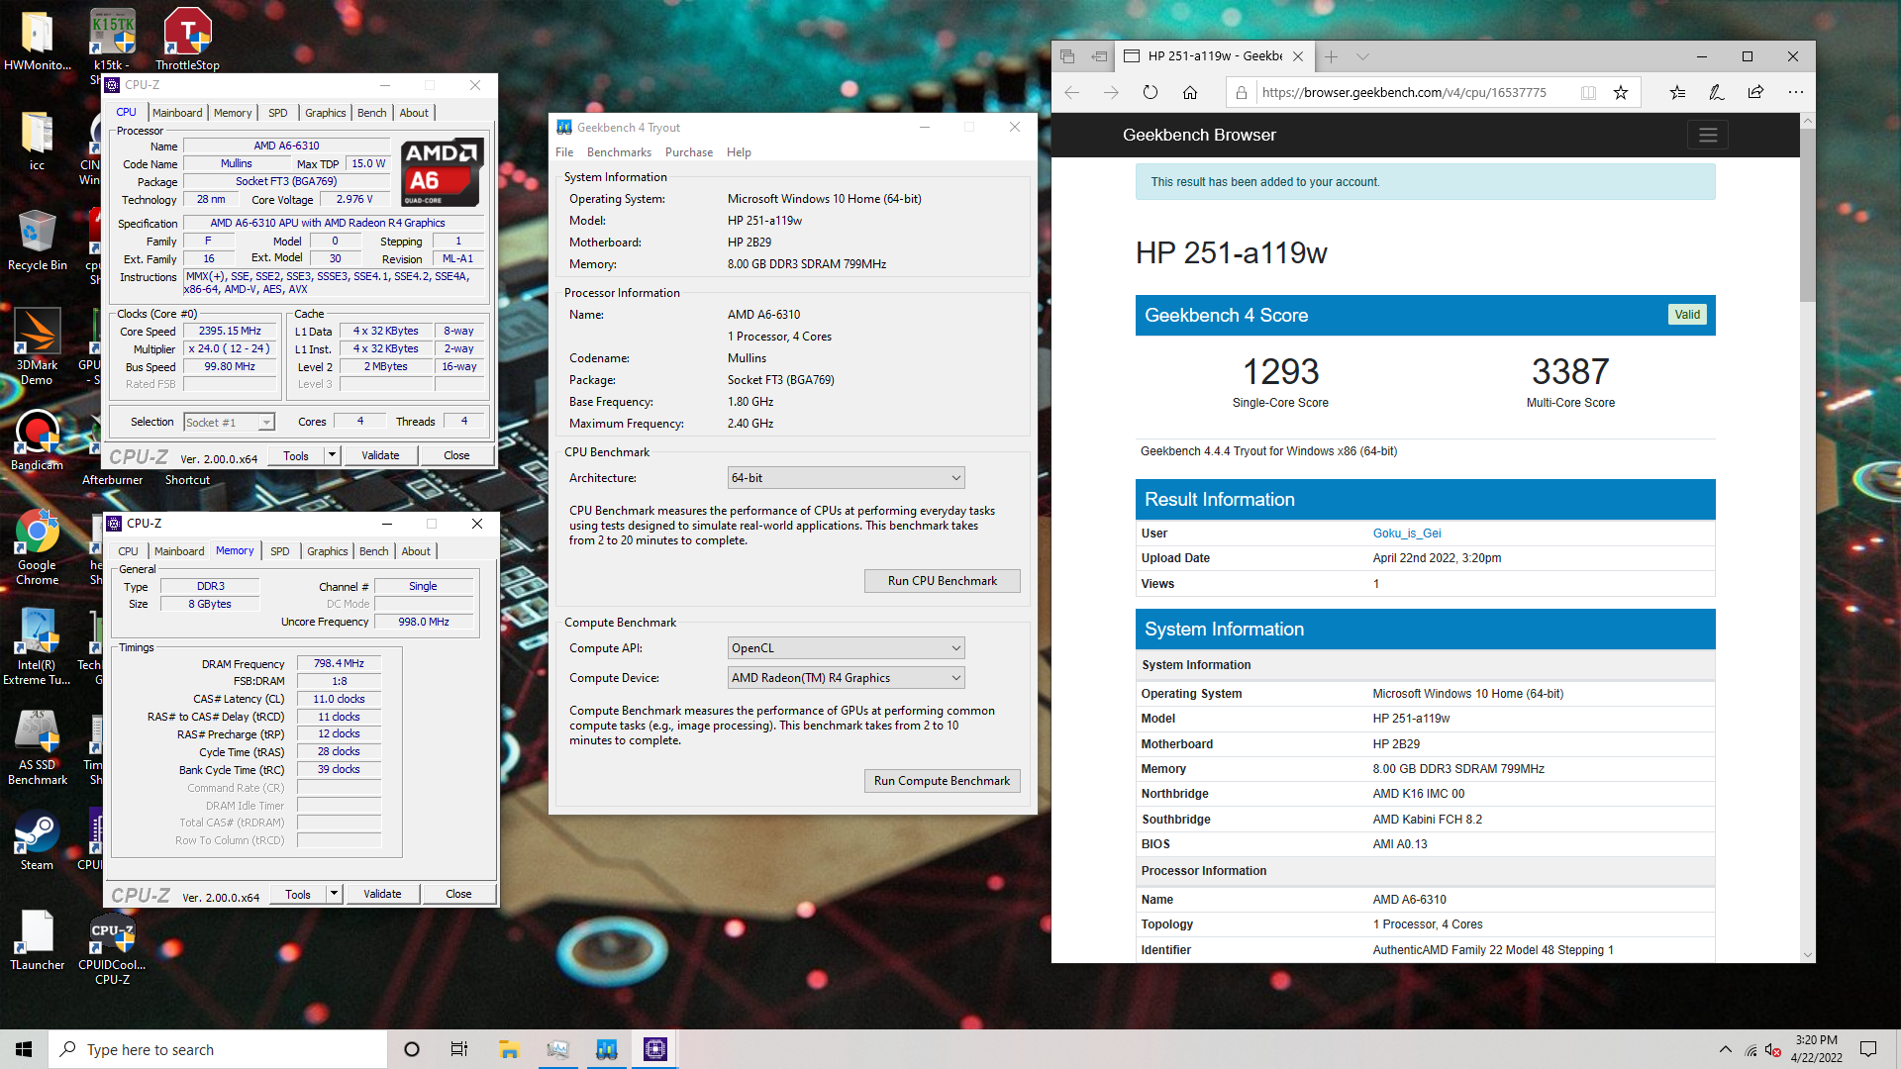Open Geekbench Help menu
Image resolution: width=1901 pixels, height=1069 pixels.
739,152
